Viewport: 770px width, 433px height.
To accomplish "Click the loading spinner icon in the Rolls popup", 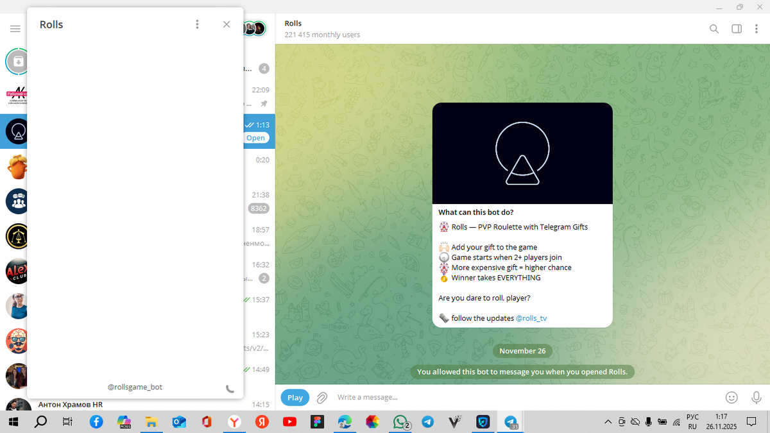I will click(x=230, y=388).
